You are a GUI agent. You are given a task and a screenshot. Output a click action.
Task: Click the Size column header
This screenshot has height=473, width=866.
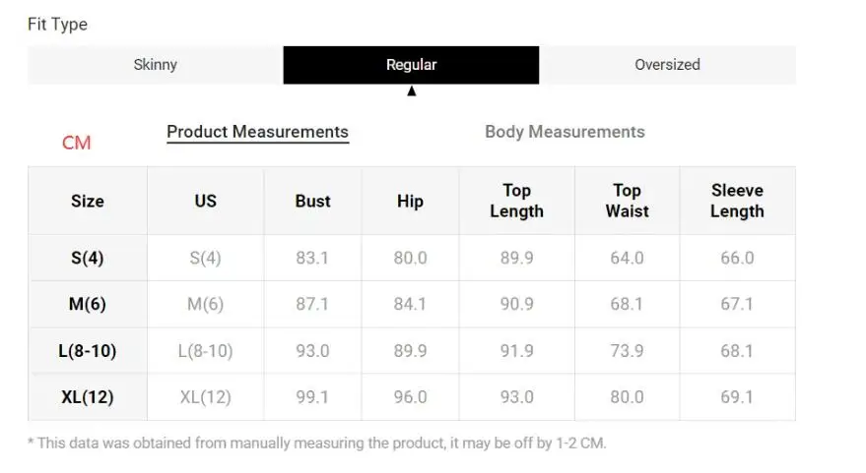[88, 202]
